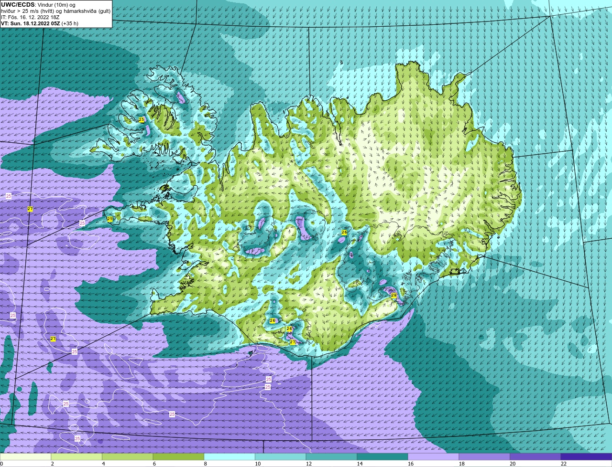Click the "UWC/ECDS" title text
612x467 pixels.
click(x=18, y=5)
